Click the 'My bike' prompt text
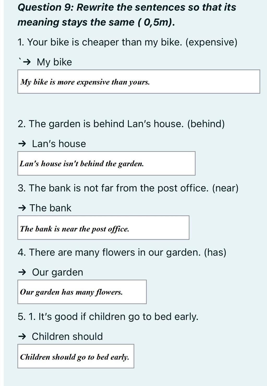The width and height of the screenshot is (267, 386). [x=54, y=62]
